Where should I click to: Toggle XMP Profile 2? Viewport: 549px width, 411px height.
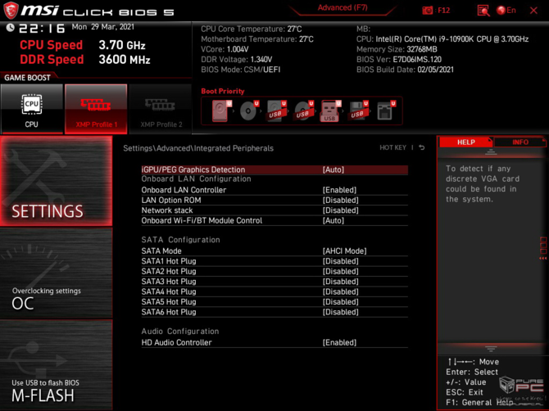[x=161, y=109]
